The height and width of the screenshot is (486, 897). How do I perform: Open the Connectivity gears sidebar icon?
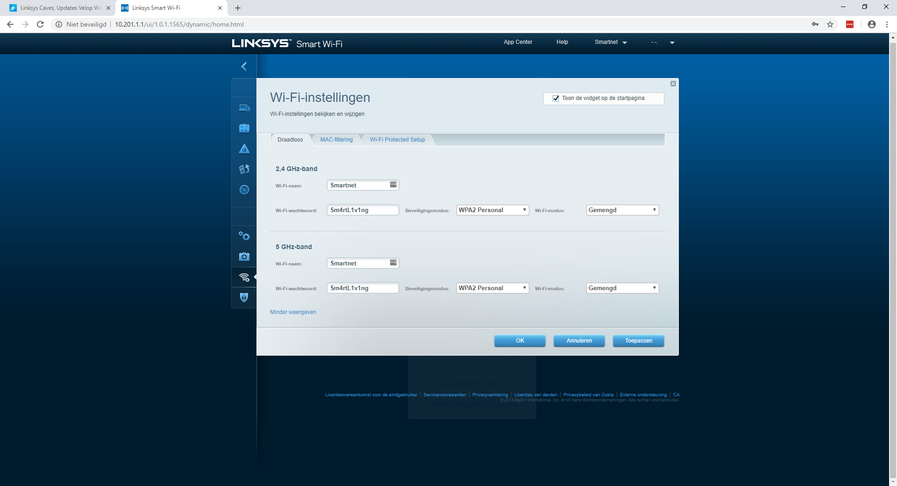tap(244, 236)
